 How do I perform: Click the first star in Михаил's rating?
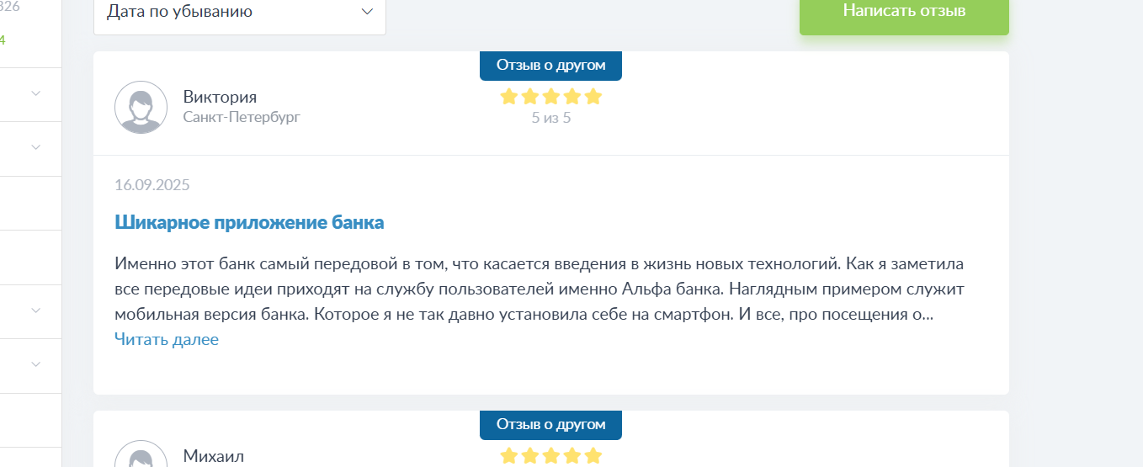coord(508,456)
